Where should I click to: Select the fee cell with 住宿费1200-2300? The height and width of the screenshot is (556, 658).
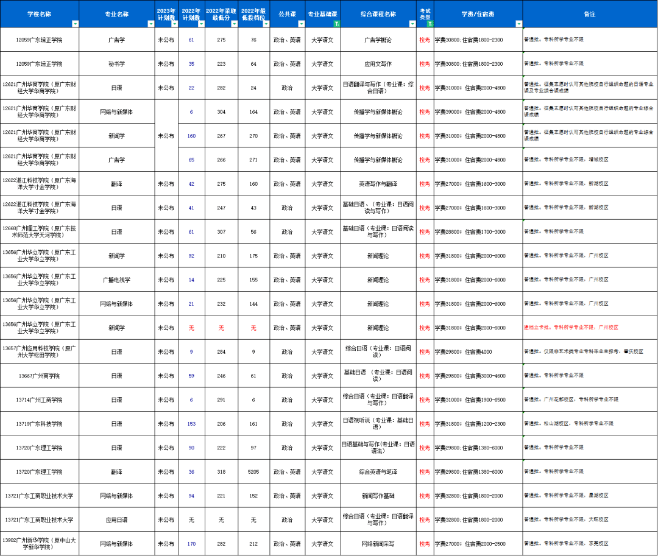point(478,423)
